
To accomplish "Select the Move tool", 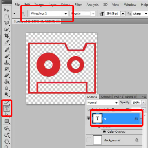I will [7, 10].
